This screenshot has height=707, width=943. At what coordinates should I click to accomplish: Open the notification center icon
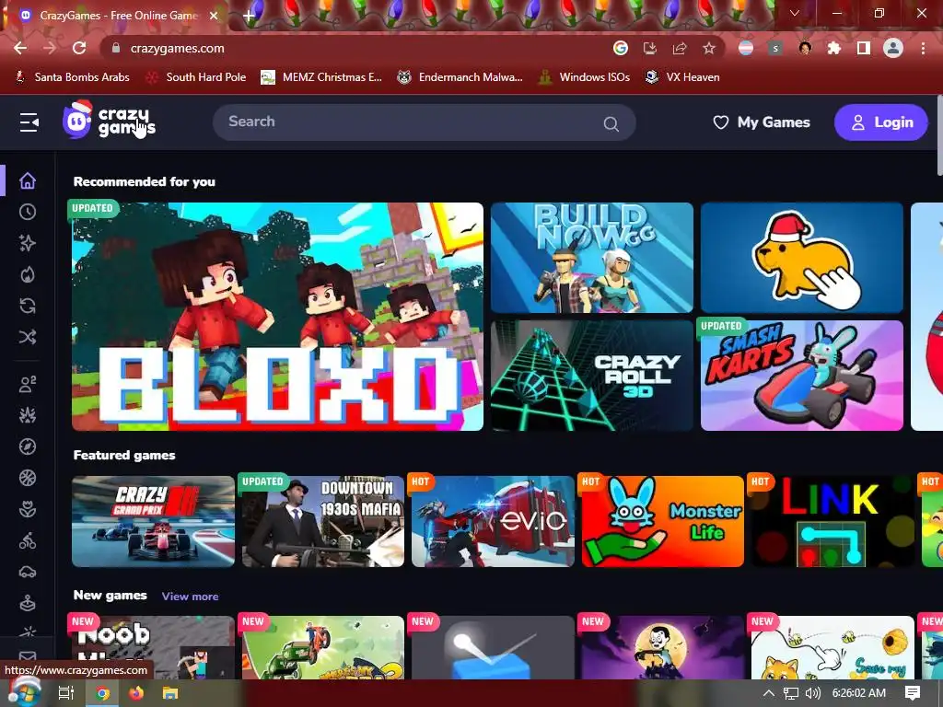(913, 693)
